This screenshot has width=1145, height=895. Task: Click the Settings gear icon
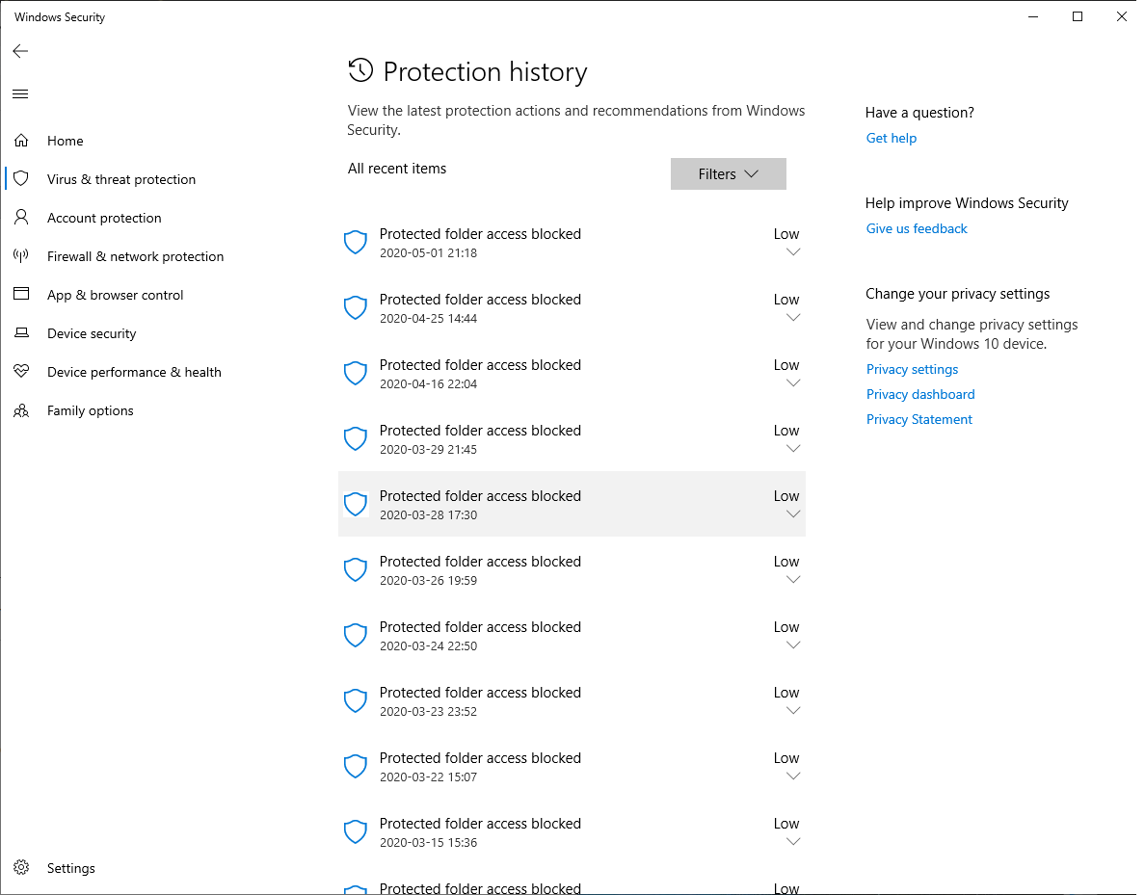(21, 868)
